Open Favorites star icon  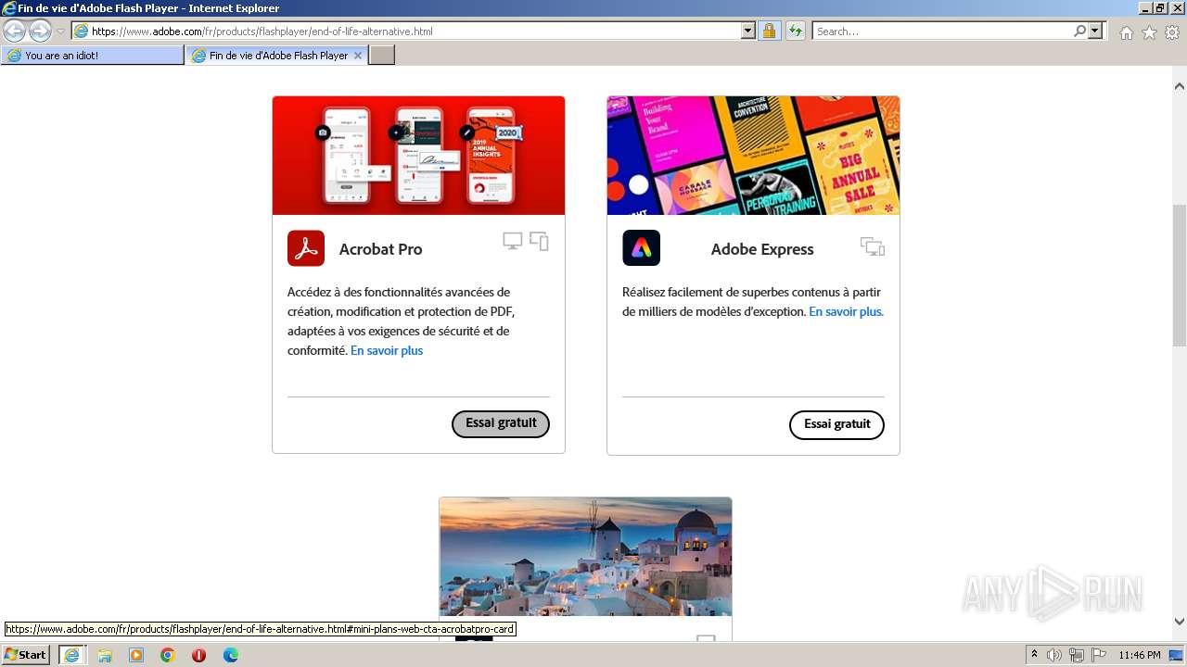click(x=1149, y=32)
